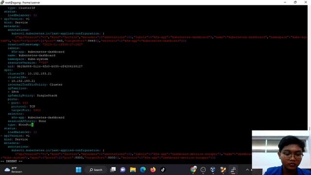Click the "- IPv4" line
The height and width of the screenshot is (175, 311).
pos(13,92)
